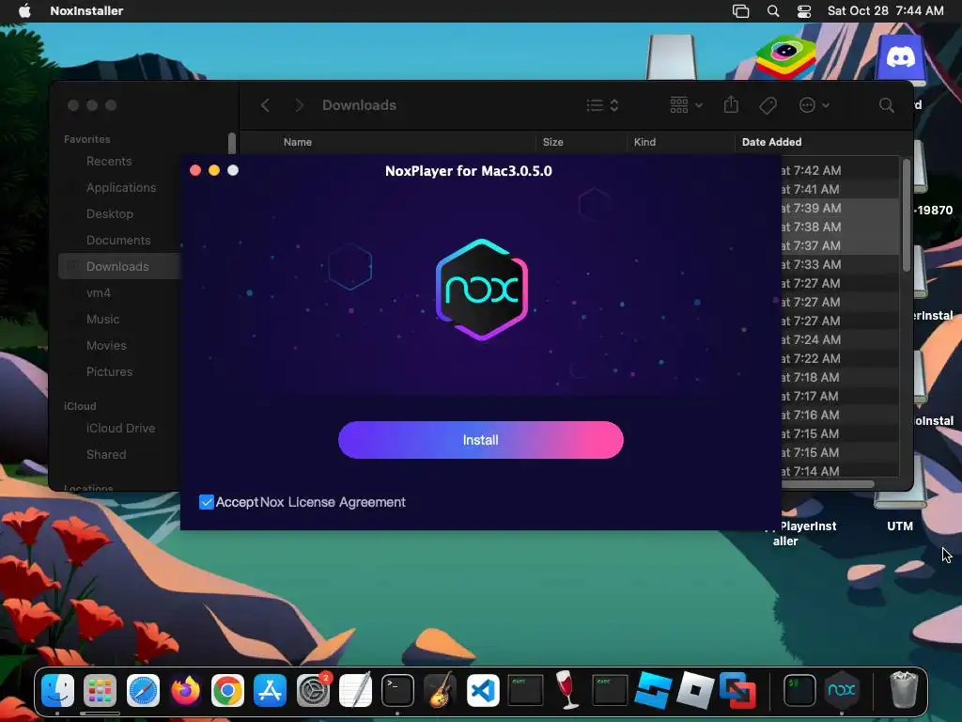Uncheck the Accept Nox License Agreement checkbox
This screenshot has height=722, width=962.
(x=206, y=502)
